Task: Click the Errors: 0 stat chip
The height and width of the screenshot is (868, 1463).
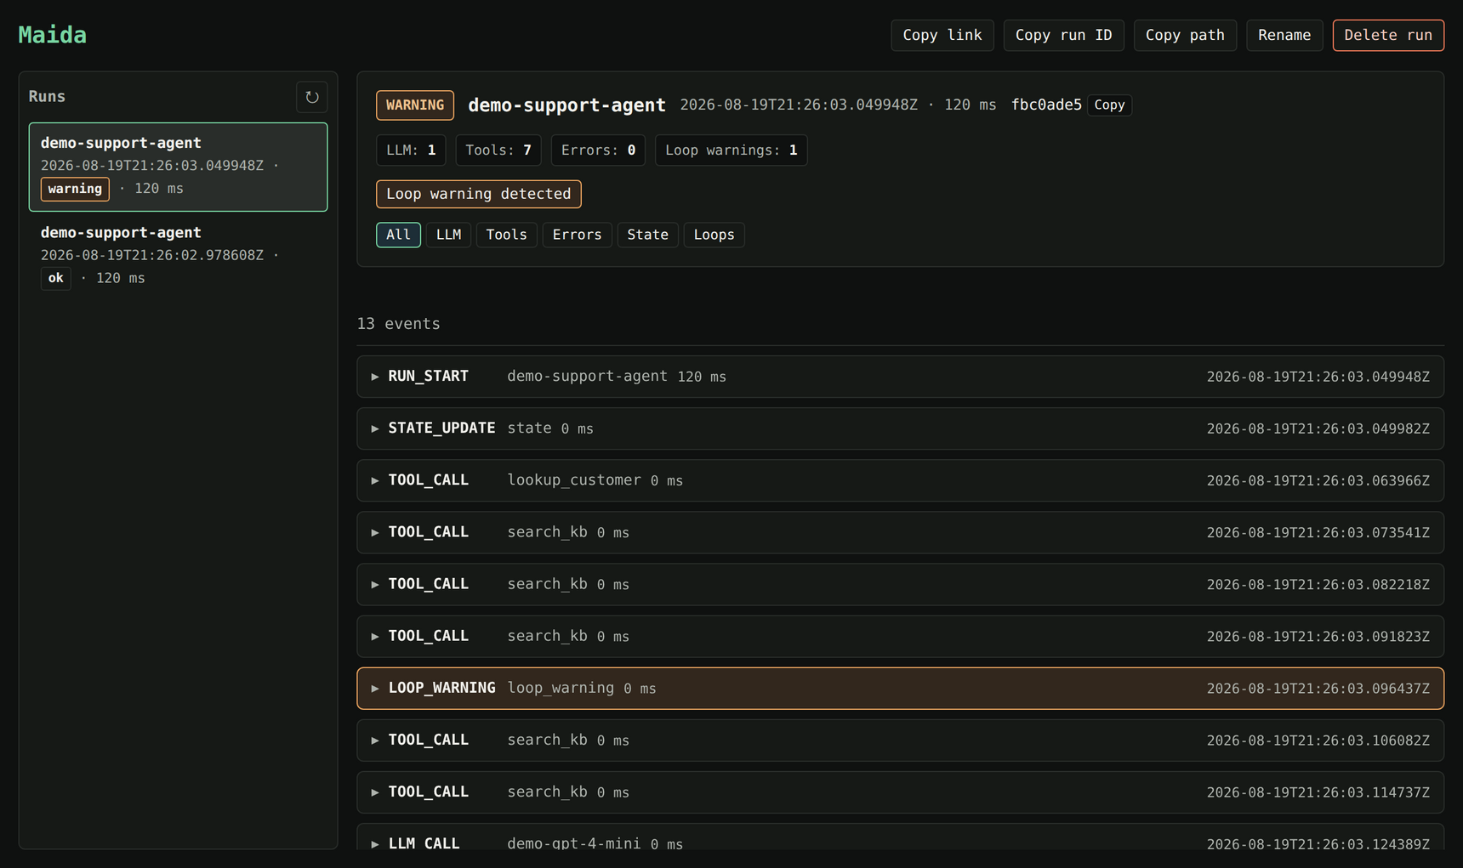Action: (598, 150)
